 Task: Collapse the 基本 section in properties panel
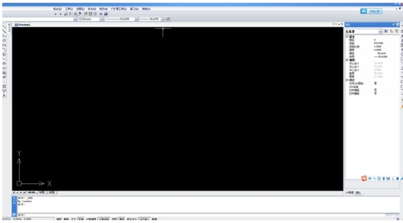347,37
